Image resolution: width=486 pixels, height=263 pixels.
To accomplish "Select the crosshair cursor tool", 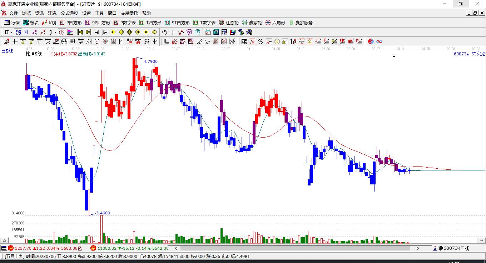I will [173, 32].
